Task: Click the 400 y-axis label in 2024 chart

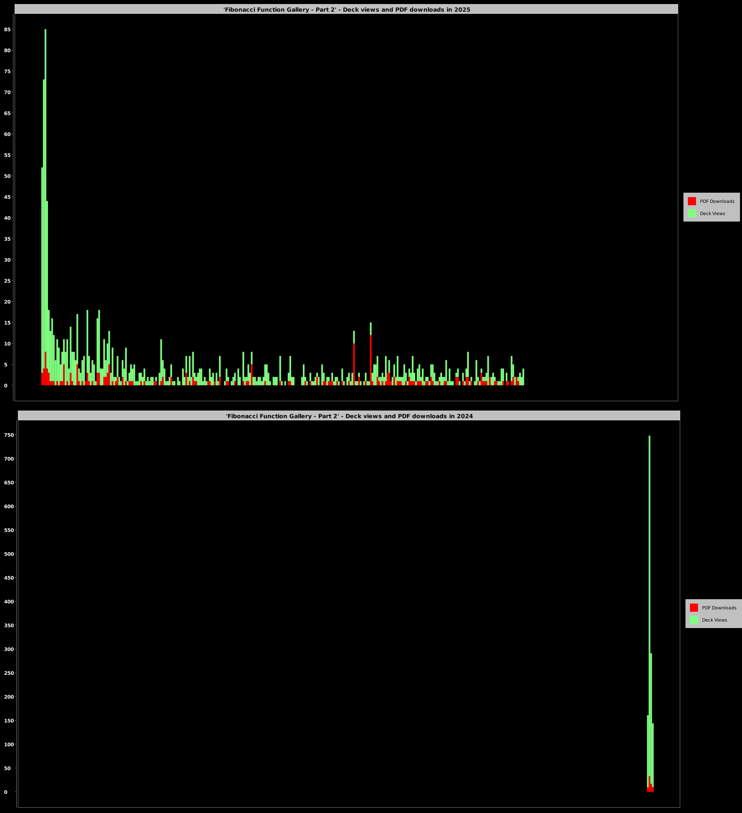Action: [9, 602]
